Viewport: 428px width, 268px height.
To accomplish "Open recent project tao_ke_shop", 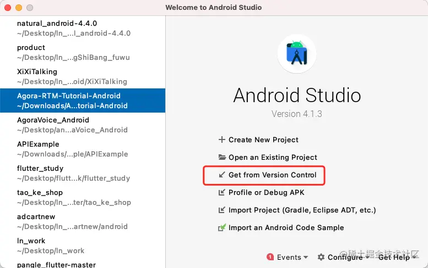I will coord(83,197).
